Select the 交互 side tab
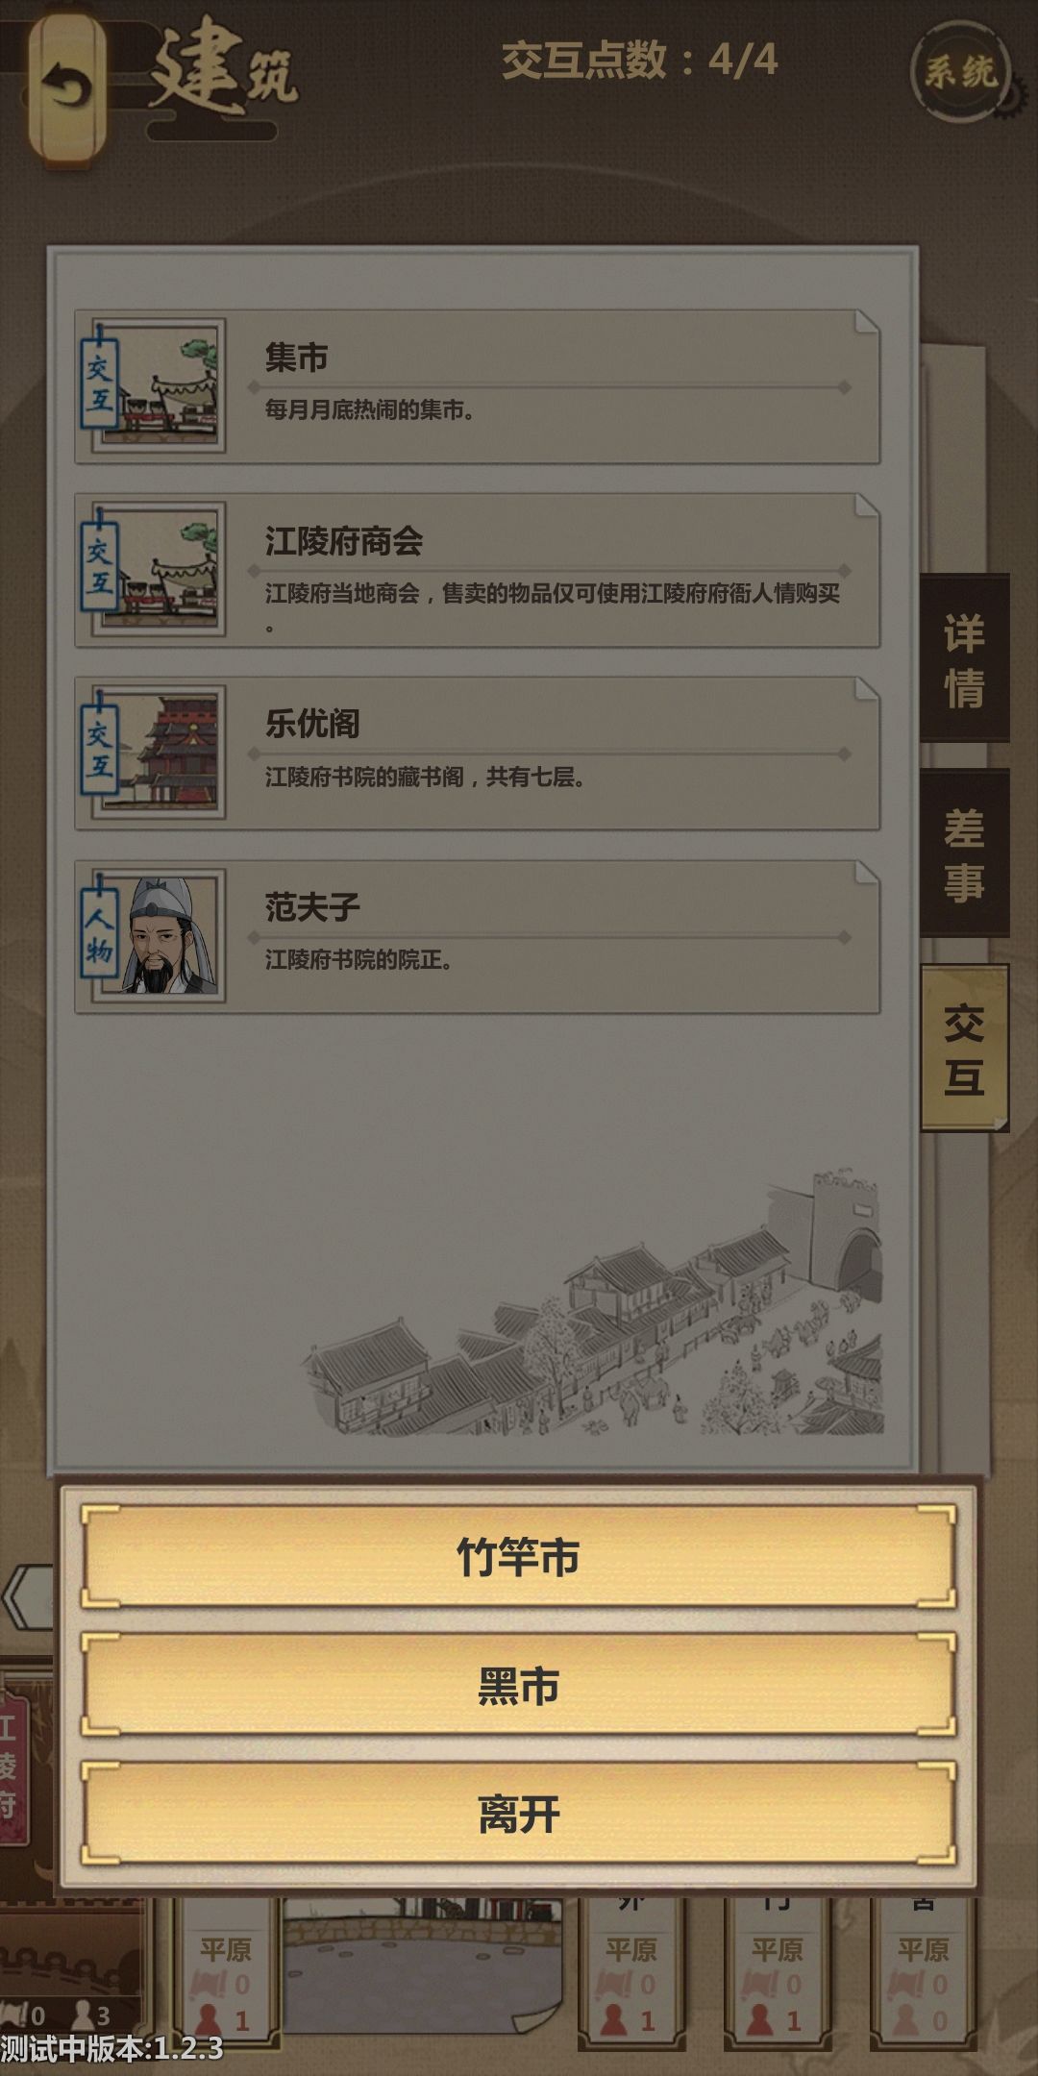Viewport: 1038px width, 2076px height. (964, 1049)
